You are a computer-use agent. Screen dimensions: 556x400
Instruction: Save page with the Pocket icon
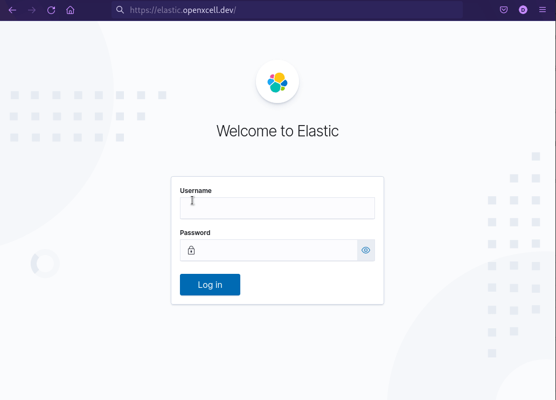click(x=504, y=10)
